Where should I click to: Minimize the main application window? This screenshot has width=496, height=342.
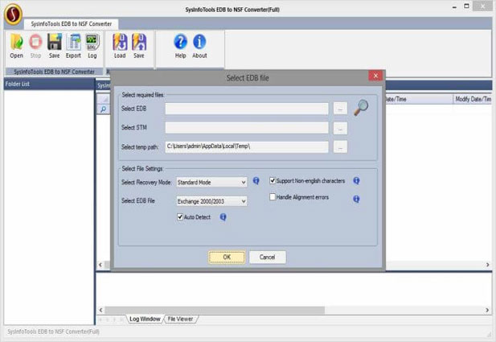point(454,6)
